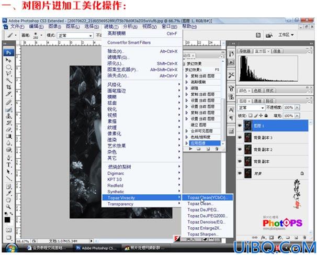Select the Type tool

coord(8,165)
